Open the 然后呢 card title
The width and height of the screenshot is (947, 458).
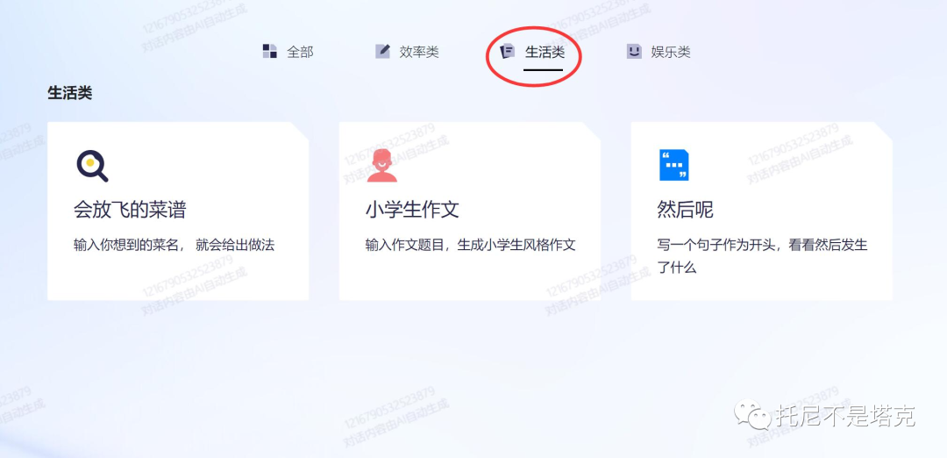point(685,210)
